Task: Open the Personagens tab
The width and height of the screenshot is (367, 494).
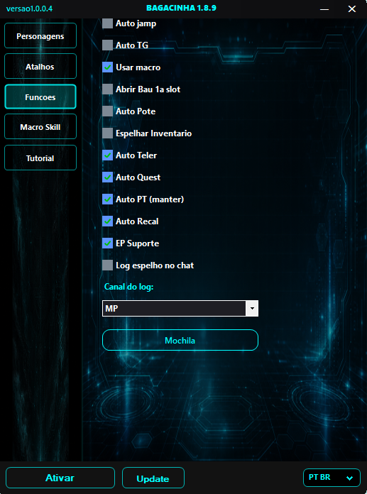Action: click(x=40, y=36)
